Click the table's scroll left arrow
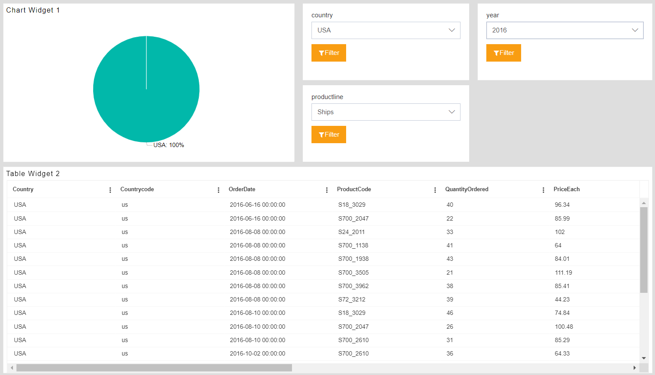The image size is (655, 375). point(12,368)
